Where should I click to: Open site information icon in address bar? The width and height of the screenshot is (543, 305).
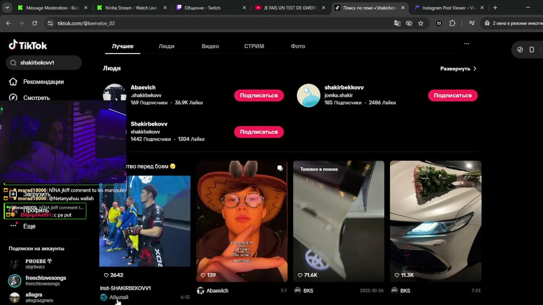(50, 23)
